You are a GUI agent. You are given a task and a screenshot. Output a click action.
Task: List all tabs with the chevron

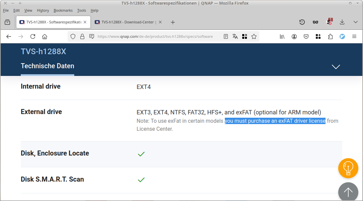point(356,22)
